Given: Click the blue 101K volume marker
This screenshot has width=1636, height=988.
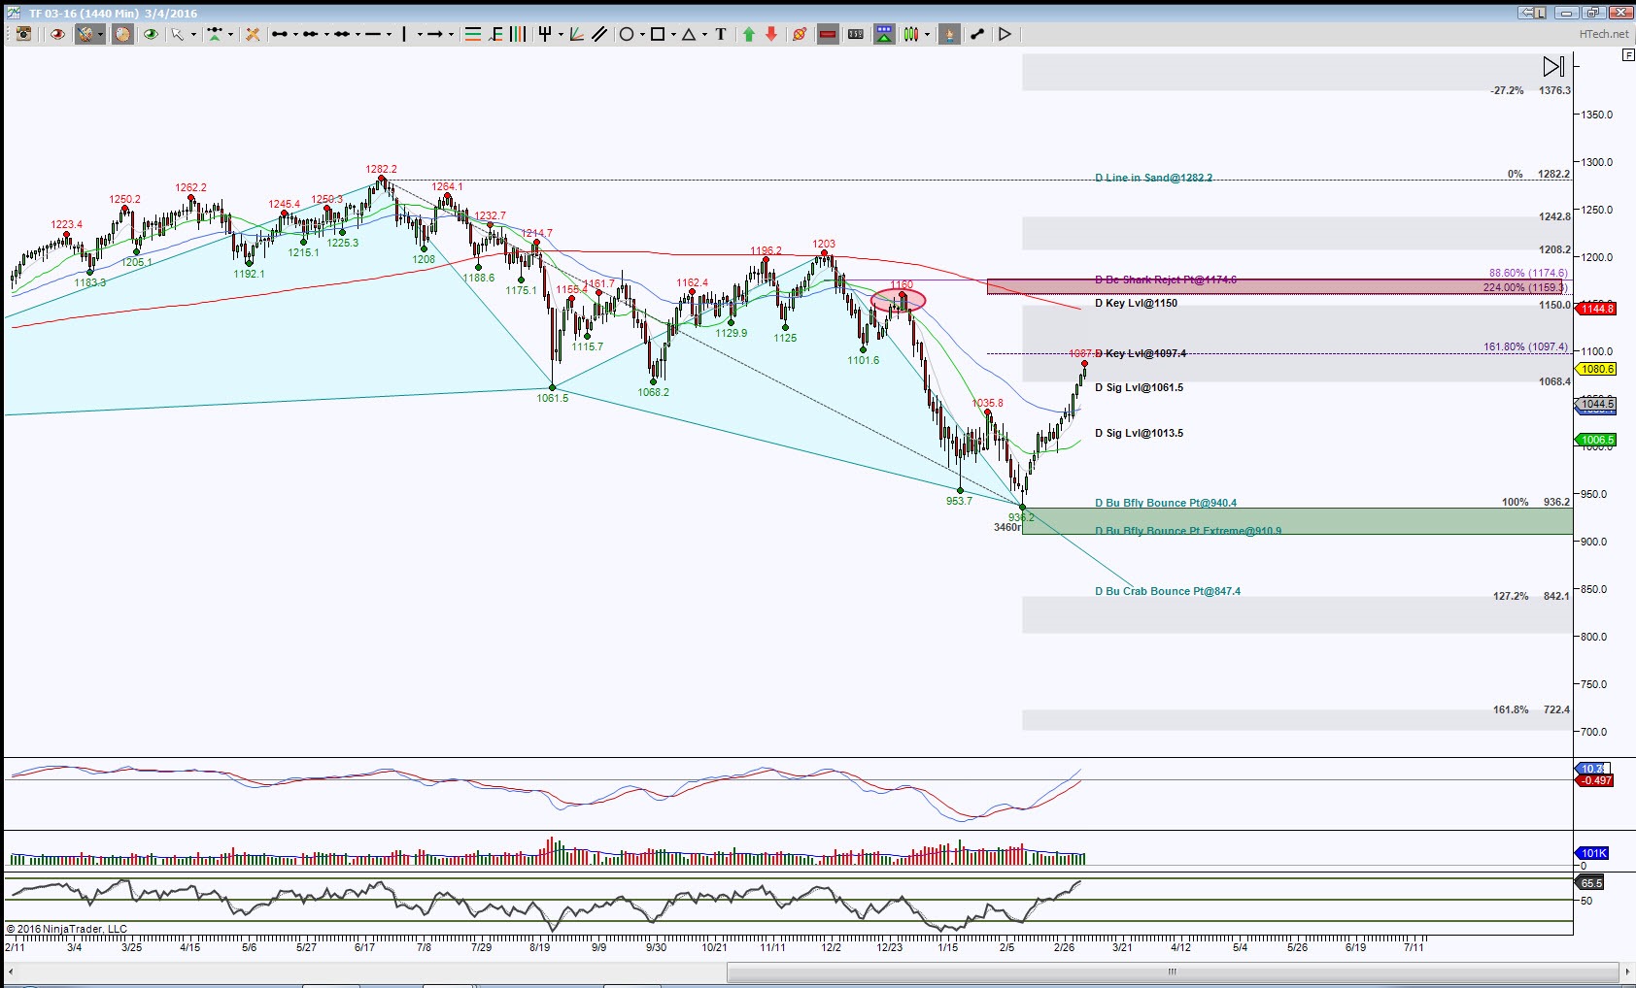Looking at the screenshot, I should coord(1592,853).
